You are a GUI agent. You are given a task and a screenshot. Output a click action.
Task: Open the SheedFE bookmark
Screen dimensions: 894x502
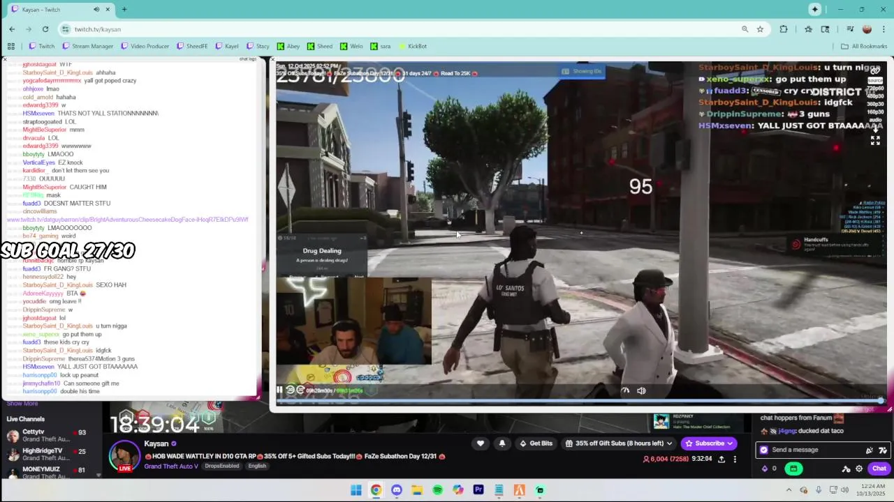pos(192,46)
